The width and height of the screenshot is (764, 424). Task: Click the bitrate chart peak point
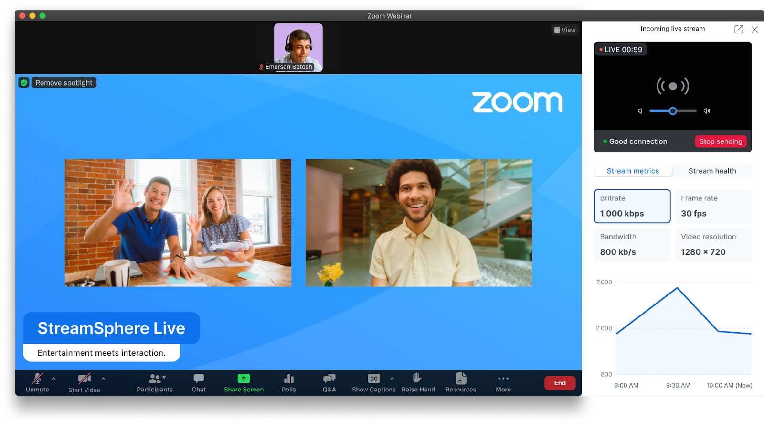click(677, 288)
